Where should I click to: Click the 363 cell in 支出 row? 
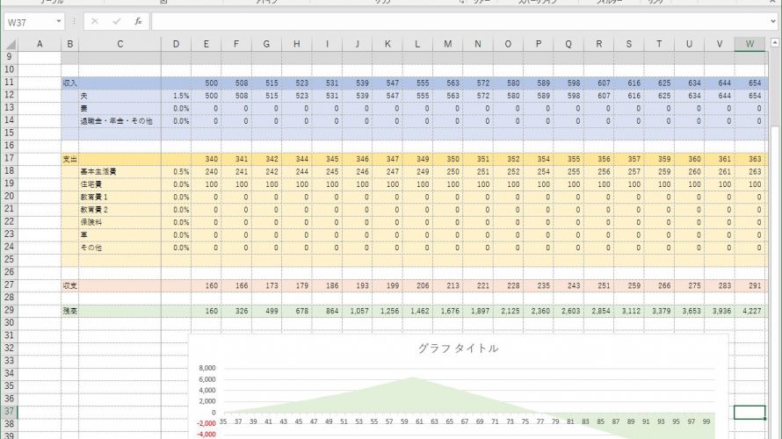[x=749, y=159]
